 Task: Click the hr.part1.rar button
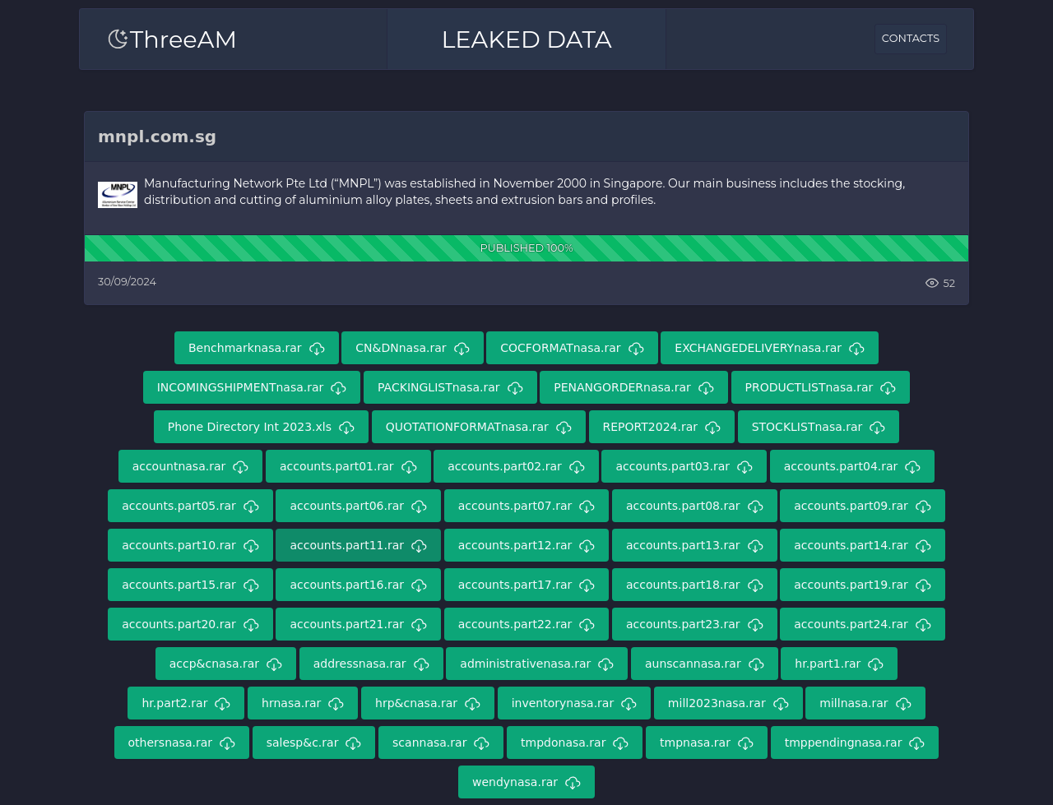click(839, 664)
